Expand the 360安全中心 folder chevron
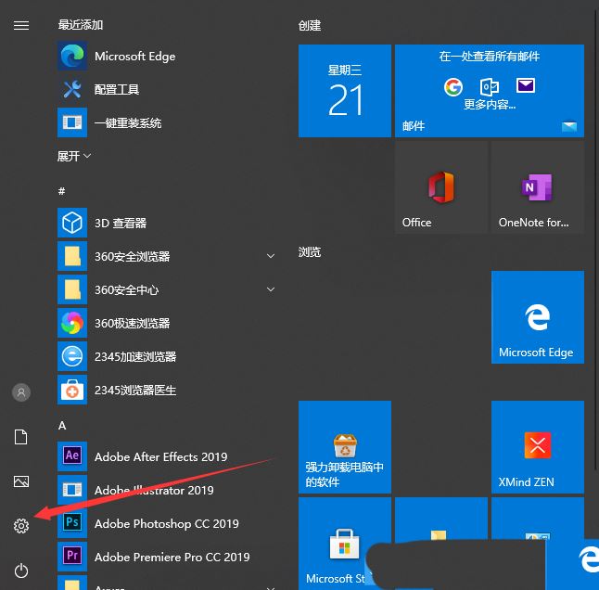599x590 pixels. tap(271, 289)
